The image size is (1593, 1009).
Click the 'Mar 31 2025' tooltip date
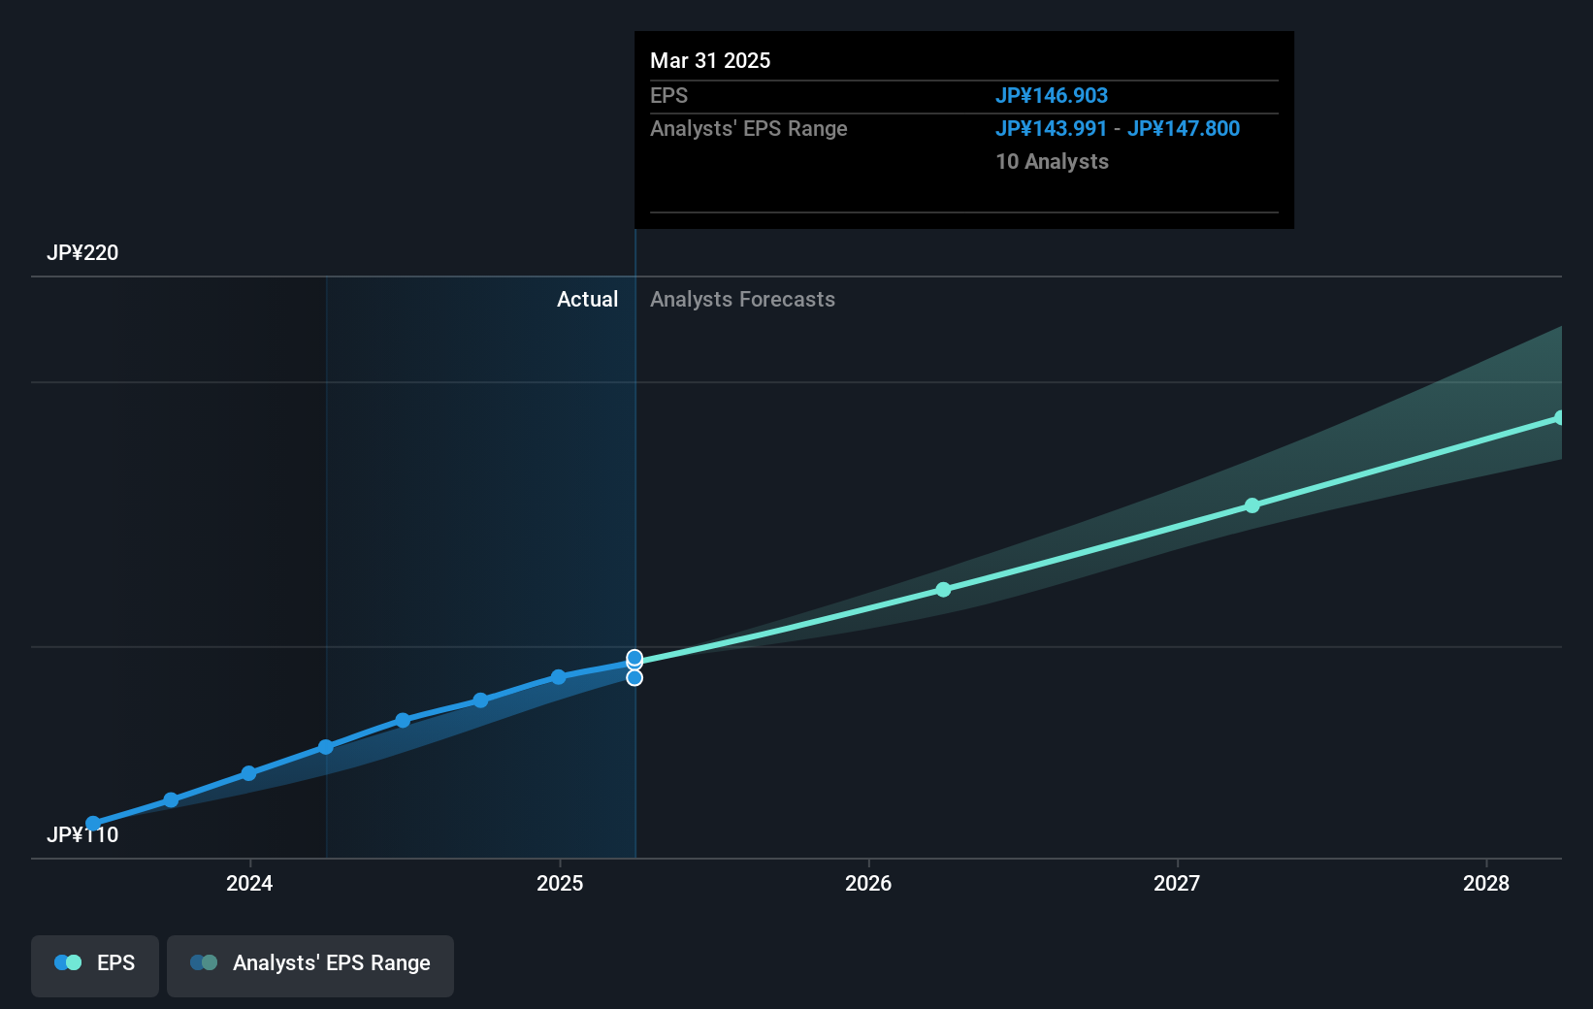[x=710, y=60]
